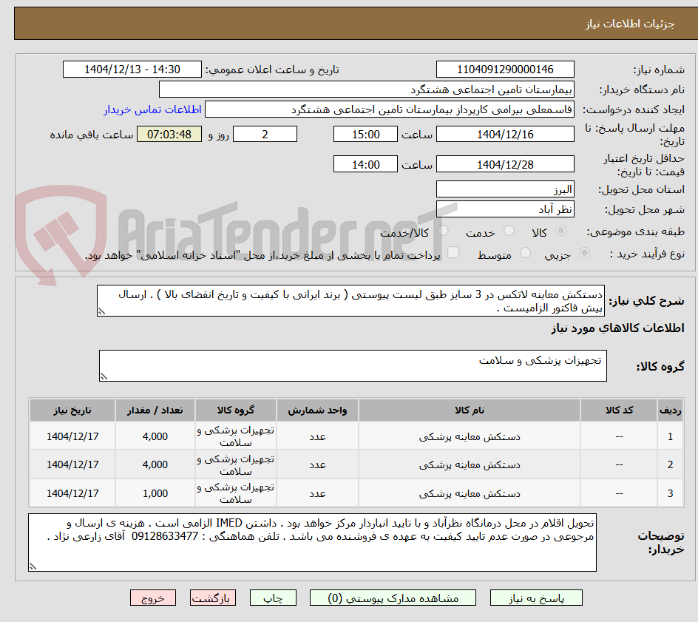The width and height of the screenshot is (698, 622).
Task: Click quantity 4,000 in row 2
Action: coord(155,464)
